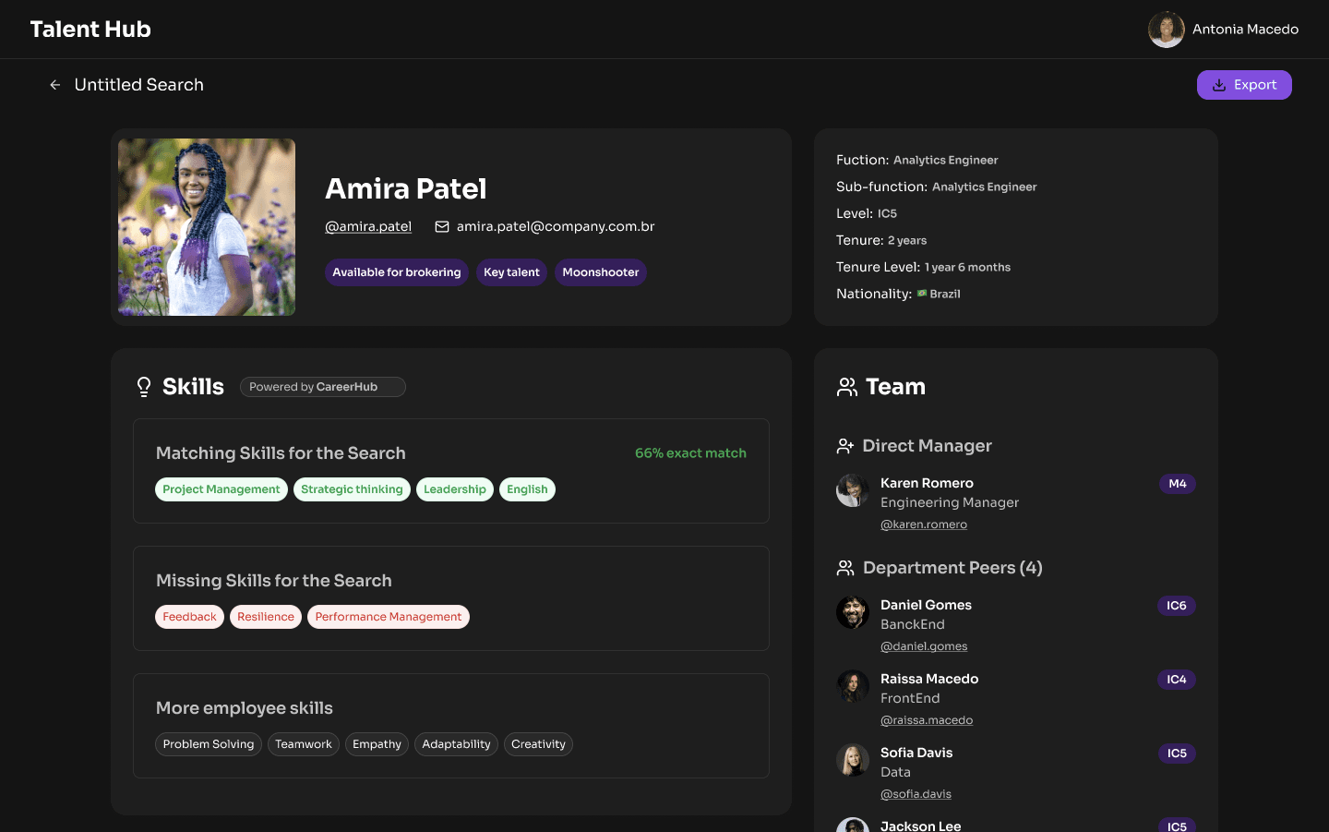Click the Daniel Gomes name
Image resolution: width=1329 pixels, height=832 pixels.
[x=926, y=605]
